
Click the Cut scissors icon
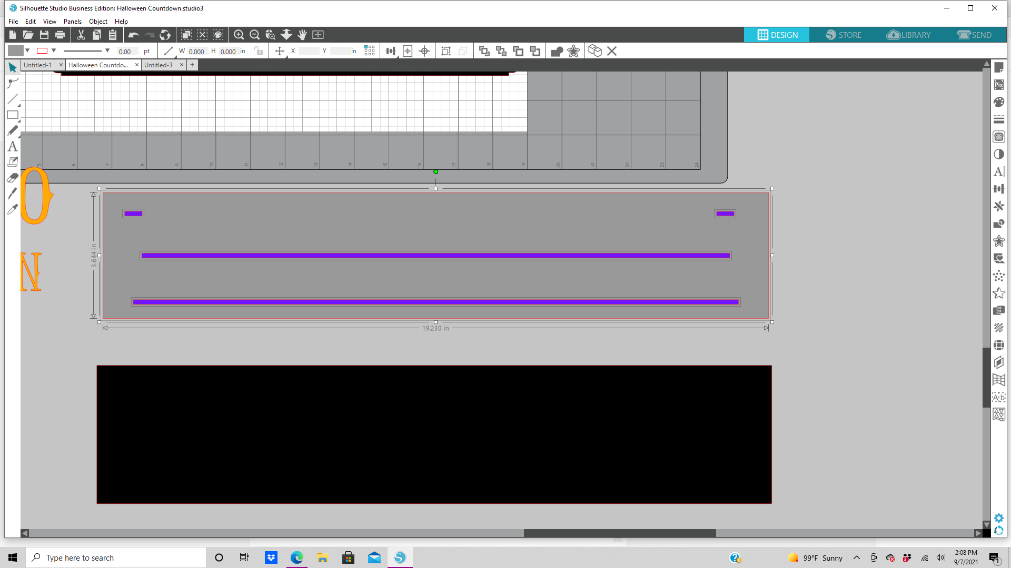coord(81,35)
